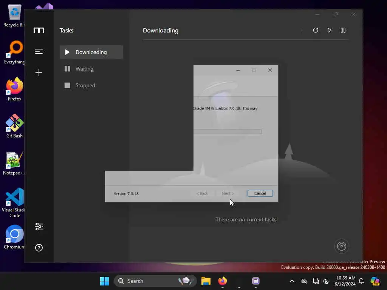Click 'There are no current tasks' text
The width and height of the screenshot is (387, 290).
pos(246,219)
